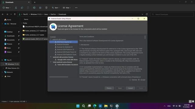Select the Accept radio button
The height and width of the screenshot is (109, 195).
[x=139, y=80]
